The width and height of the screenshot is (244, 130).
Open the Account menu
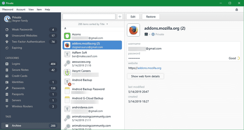21,9
